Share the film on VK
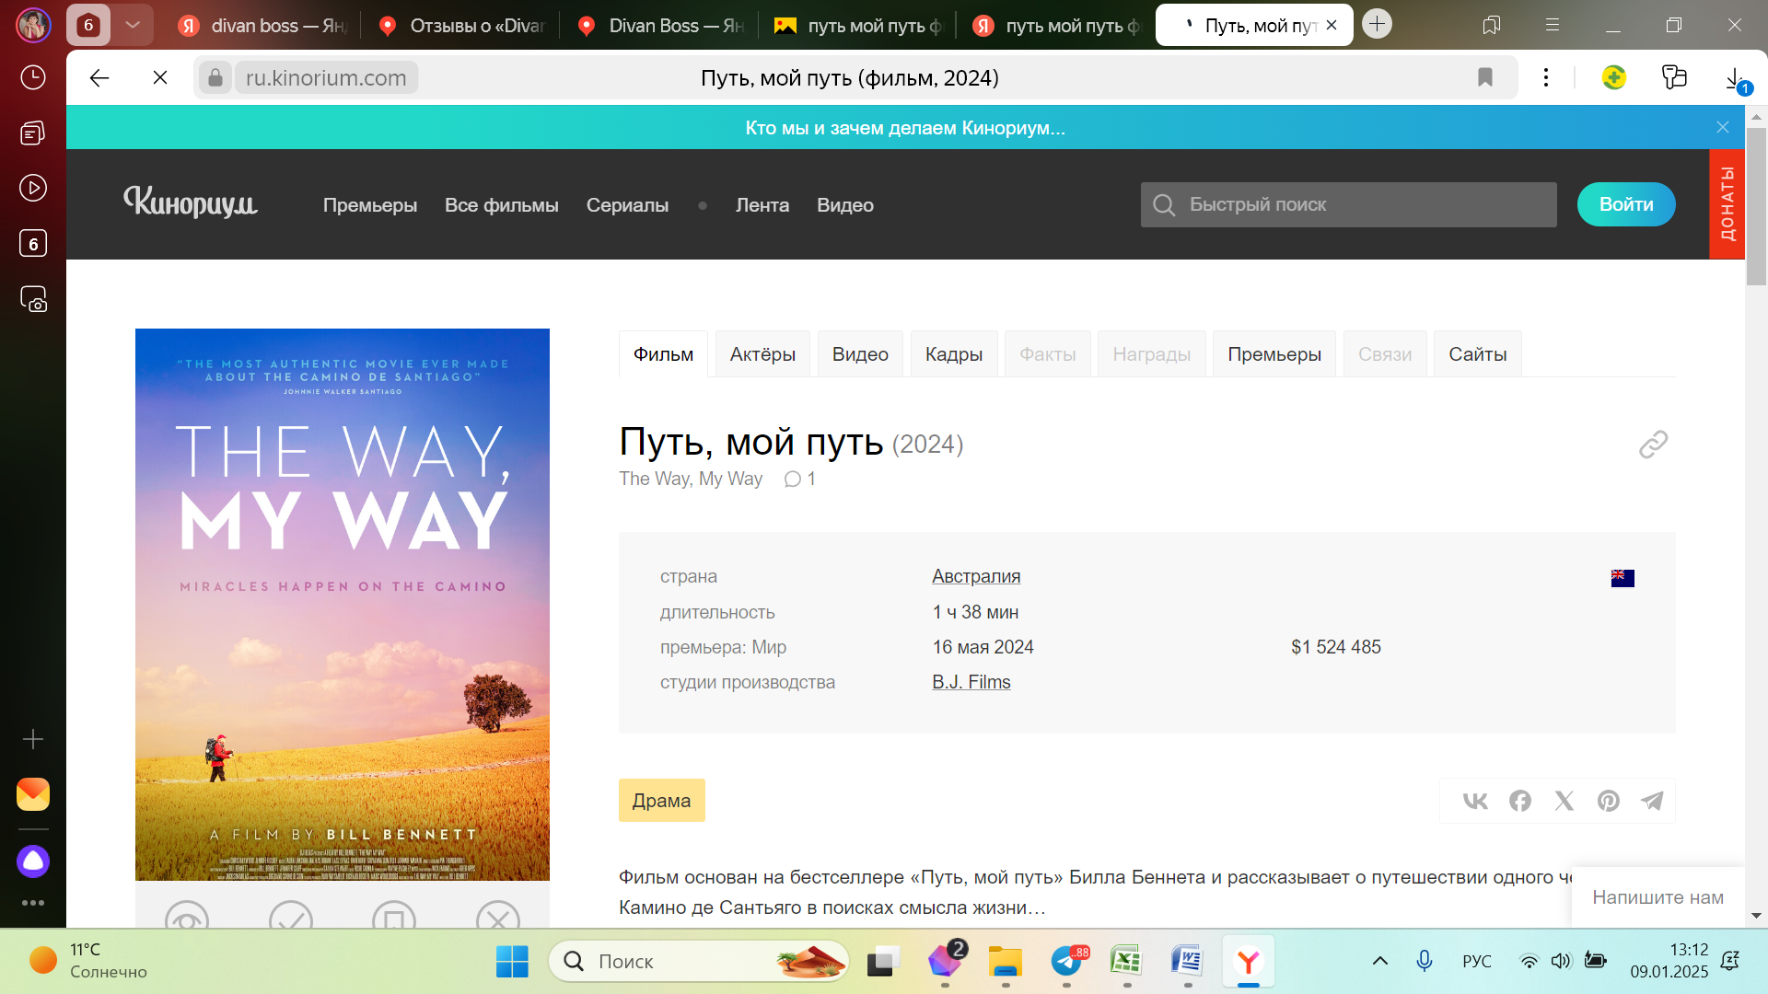The width and height of the screenshot is (1768, 994). tap(1475, 801)
